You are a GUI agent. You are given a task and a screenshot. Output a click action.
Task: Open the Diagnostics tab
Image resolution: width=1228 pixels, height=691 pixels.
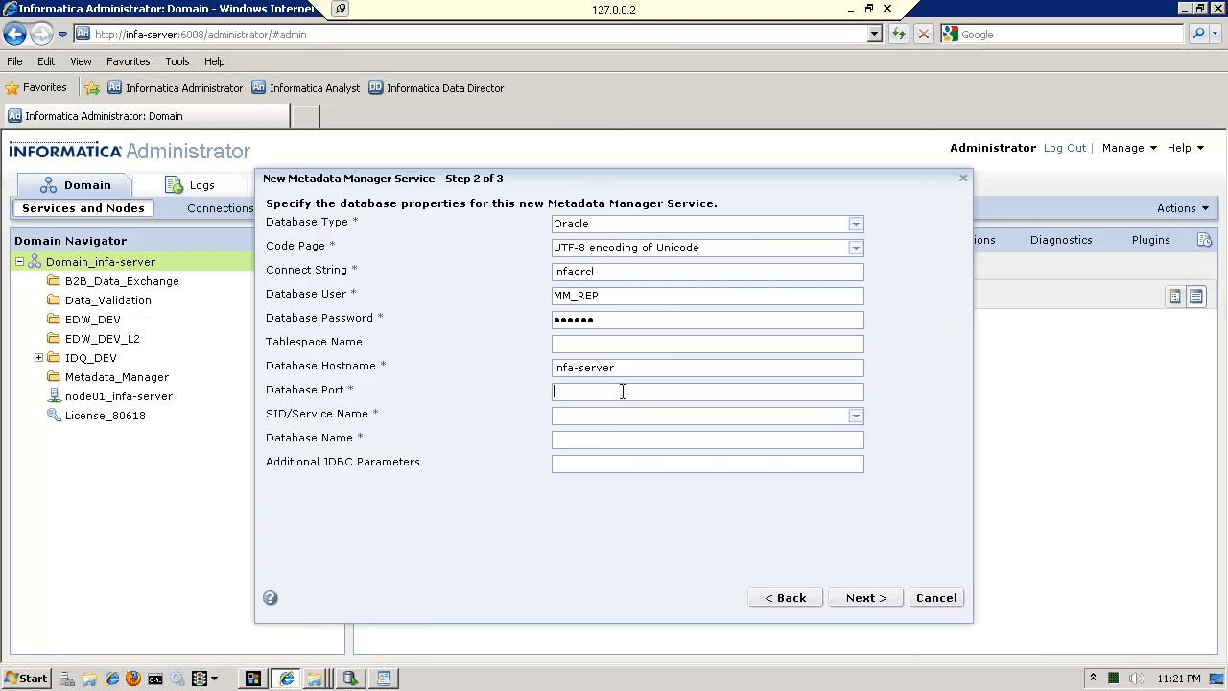pyautogui.click(x=1061, y=240)
